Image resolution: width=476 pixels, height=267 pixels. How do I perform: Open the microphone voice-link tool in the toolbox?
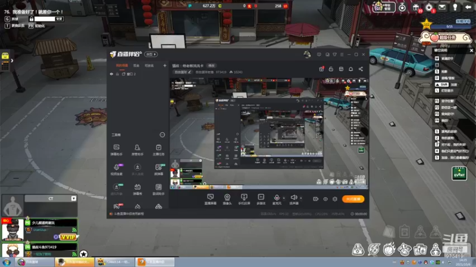pos(116,170)
